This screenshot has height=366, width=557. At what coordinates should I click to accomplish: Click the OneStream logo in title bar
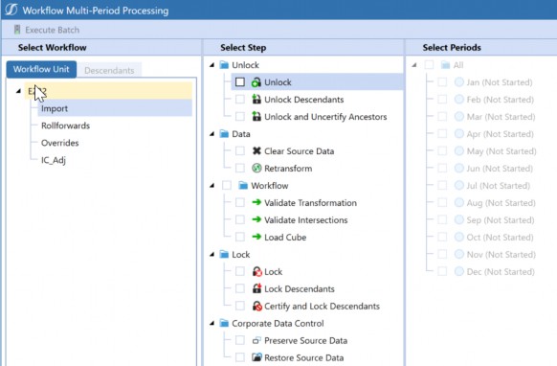click(x=11, y=10)
